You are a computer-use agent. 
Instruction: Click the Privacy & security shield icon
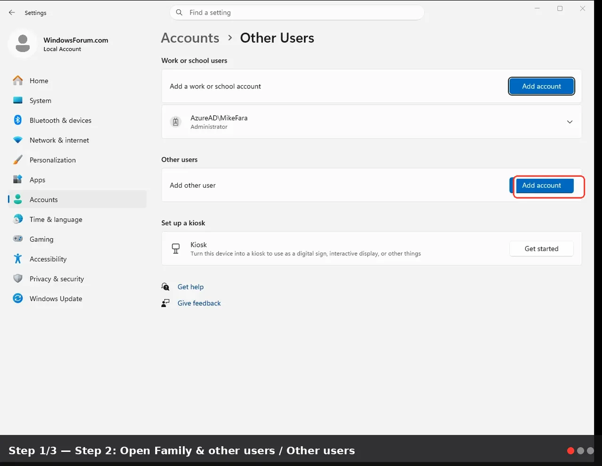[18, 279]
